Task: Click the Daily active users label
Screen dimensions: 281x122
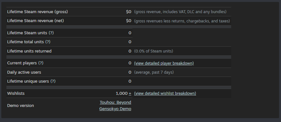Action: coord(24,72)
